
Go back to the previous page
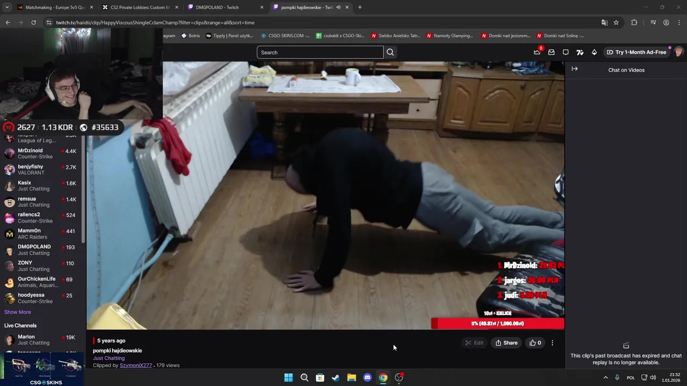click(8, 23)
